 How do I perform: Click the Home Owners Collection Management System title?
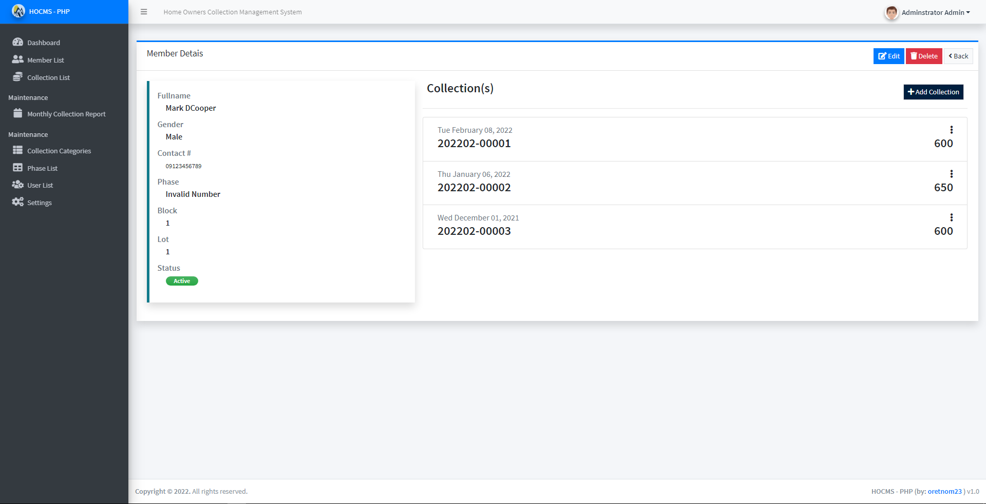(233, 12)
